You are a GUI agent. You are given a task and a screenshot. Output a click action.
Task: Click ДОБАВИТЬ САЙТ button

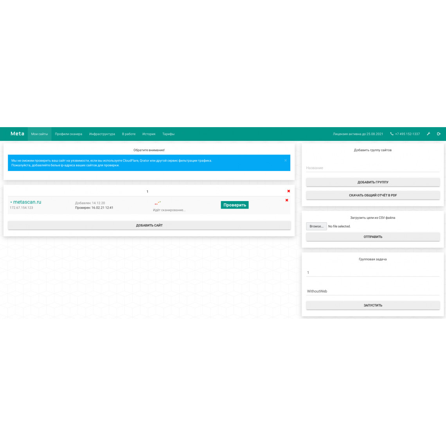pos(149,225)
